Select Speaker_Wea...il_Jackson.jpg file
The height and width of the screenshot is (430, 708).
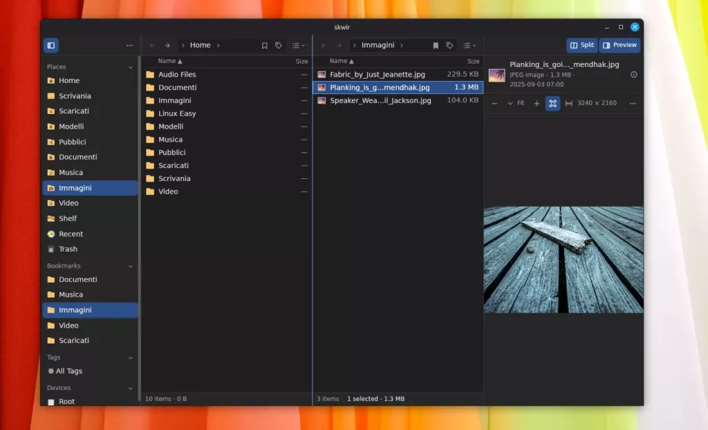pyautogui.click(x=398, y=100)
